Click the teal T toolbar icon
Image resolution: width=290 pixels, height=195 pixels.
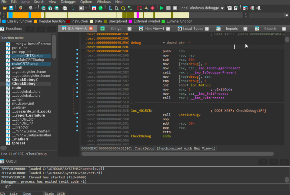pyautogui.click(x=50, y=8)
